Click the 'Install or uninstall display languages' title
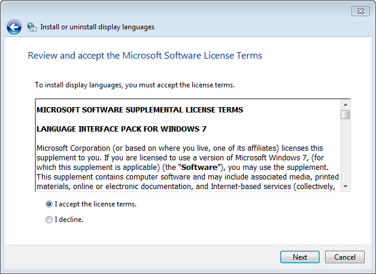Image resolution: width=376 pixels, height=274 pixels. click(98, 27)
